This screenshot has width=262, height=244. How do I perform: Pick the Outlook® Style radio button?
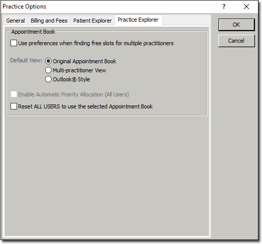[48, 79]
